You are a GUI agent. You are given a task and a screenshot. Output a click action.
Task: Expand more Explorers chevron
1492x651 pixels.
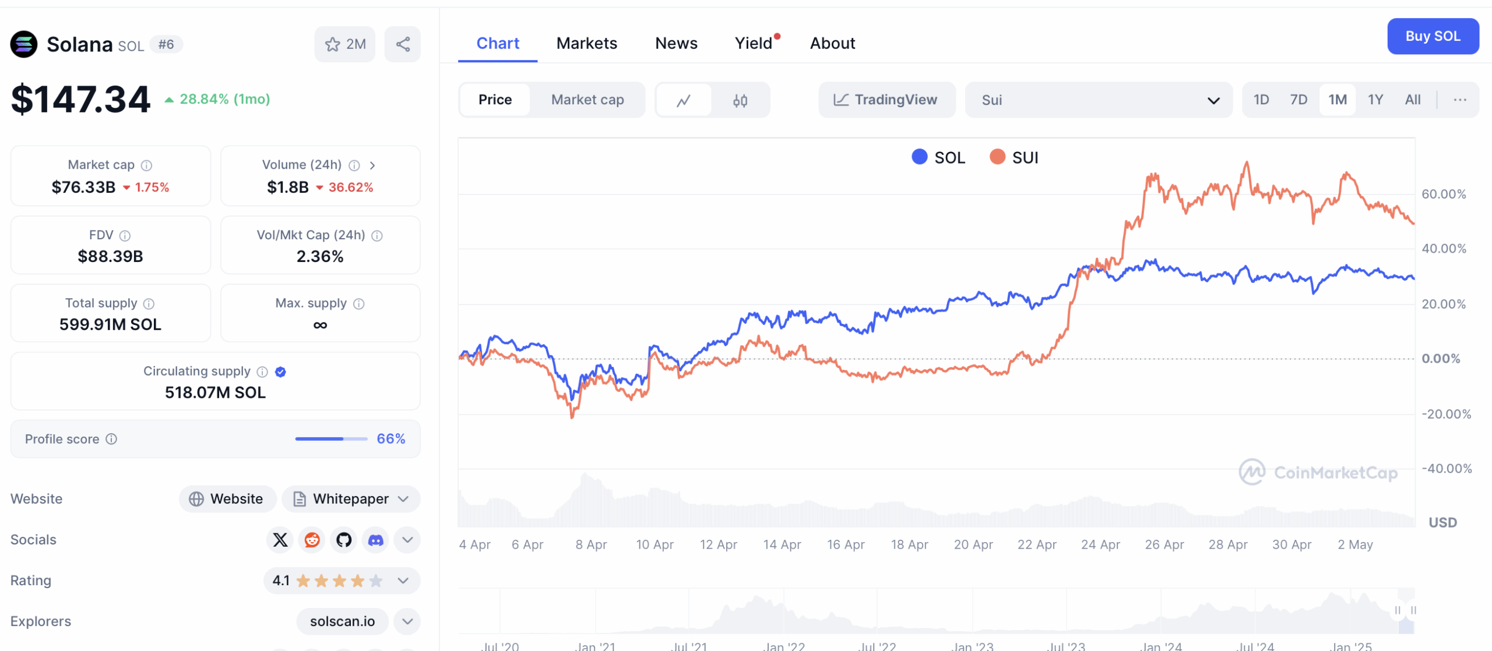click(407, 621)
